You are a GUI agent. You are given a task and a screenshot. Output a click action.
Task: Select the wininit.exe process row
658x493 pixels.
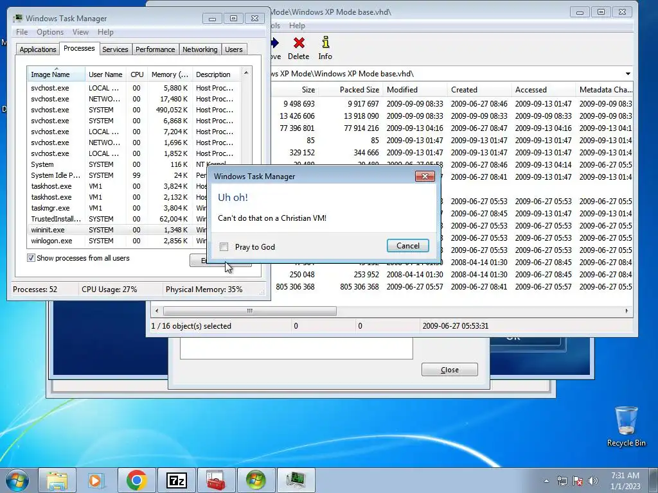(x=118, y=230)
